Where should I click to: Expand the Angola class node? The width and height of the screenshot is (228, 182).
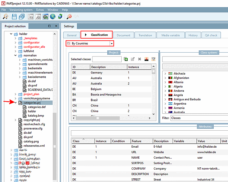(165, 95)
